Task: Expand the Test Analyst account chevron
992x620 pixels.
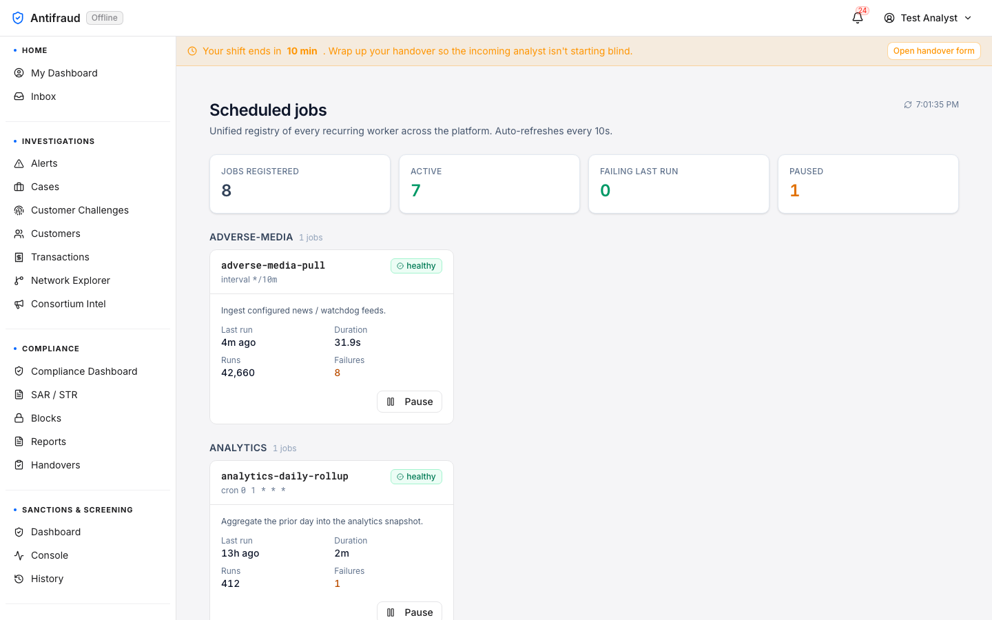Action: (968, 18)
